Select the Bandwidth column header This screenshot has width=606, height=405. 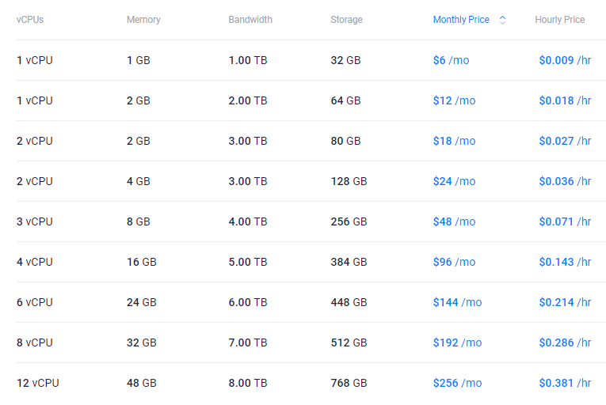250,20
